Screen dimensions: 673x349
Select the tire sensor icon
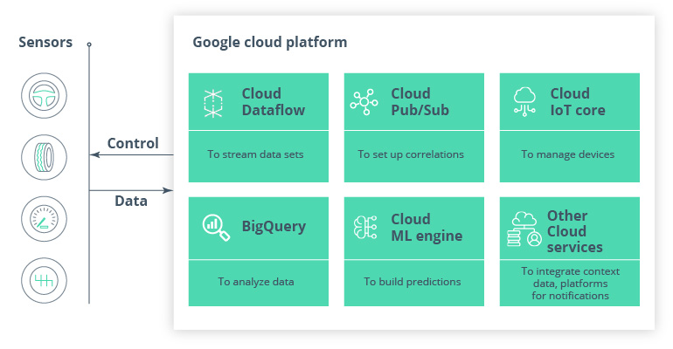tap(42, 156)
